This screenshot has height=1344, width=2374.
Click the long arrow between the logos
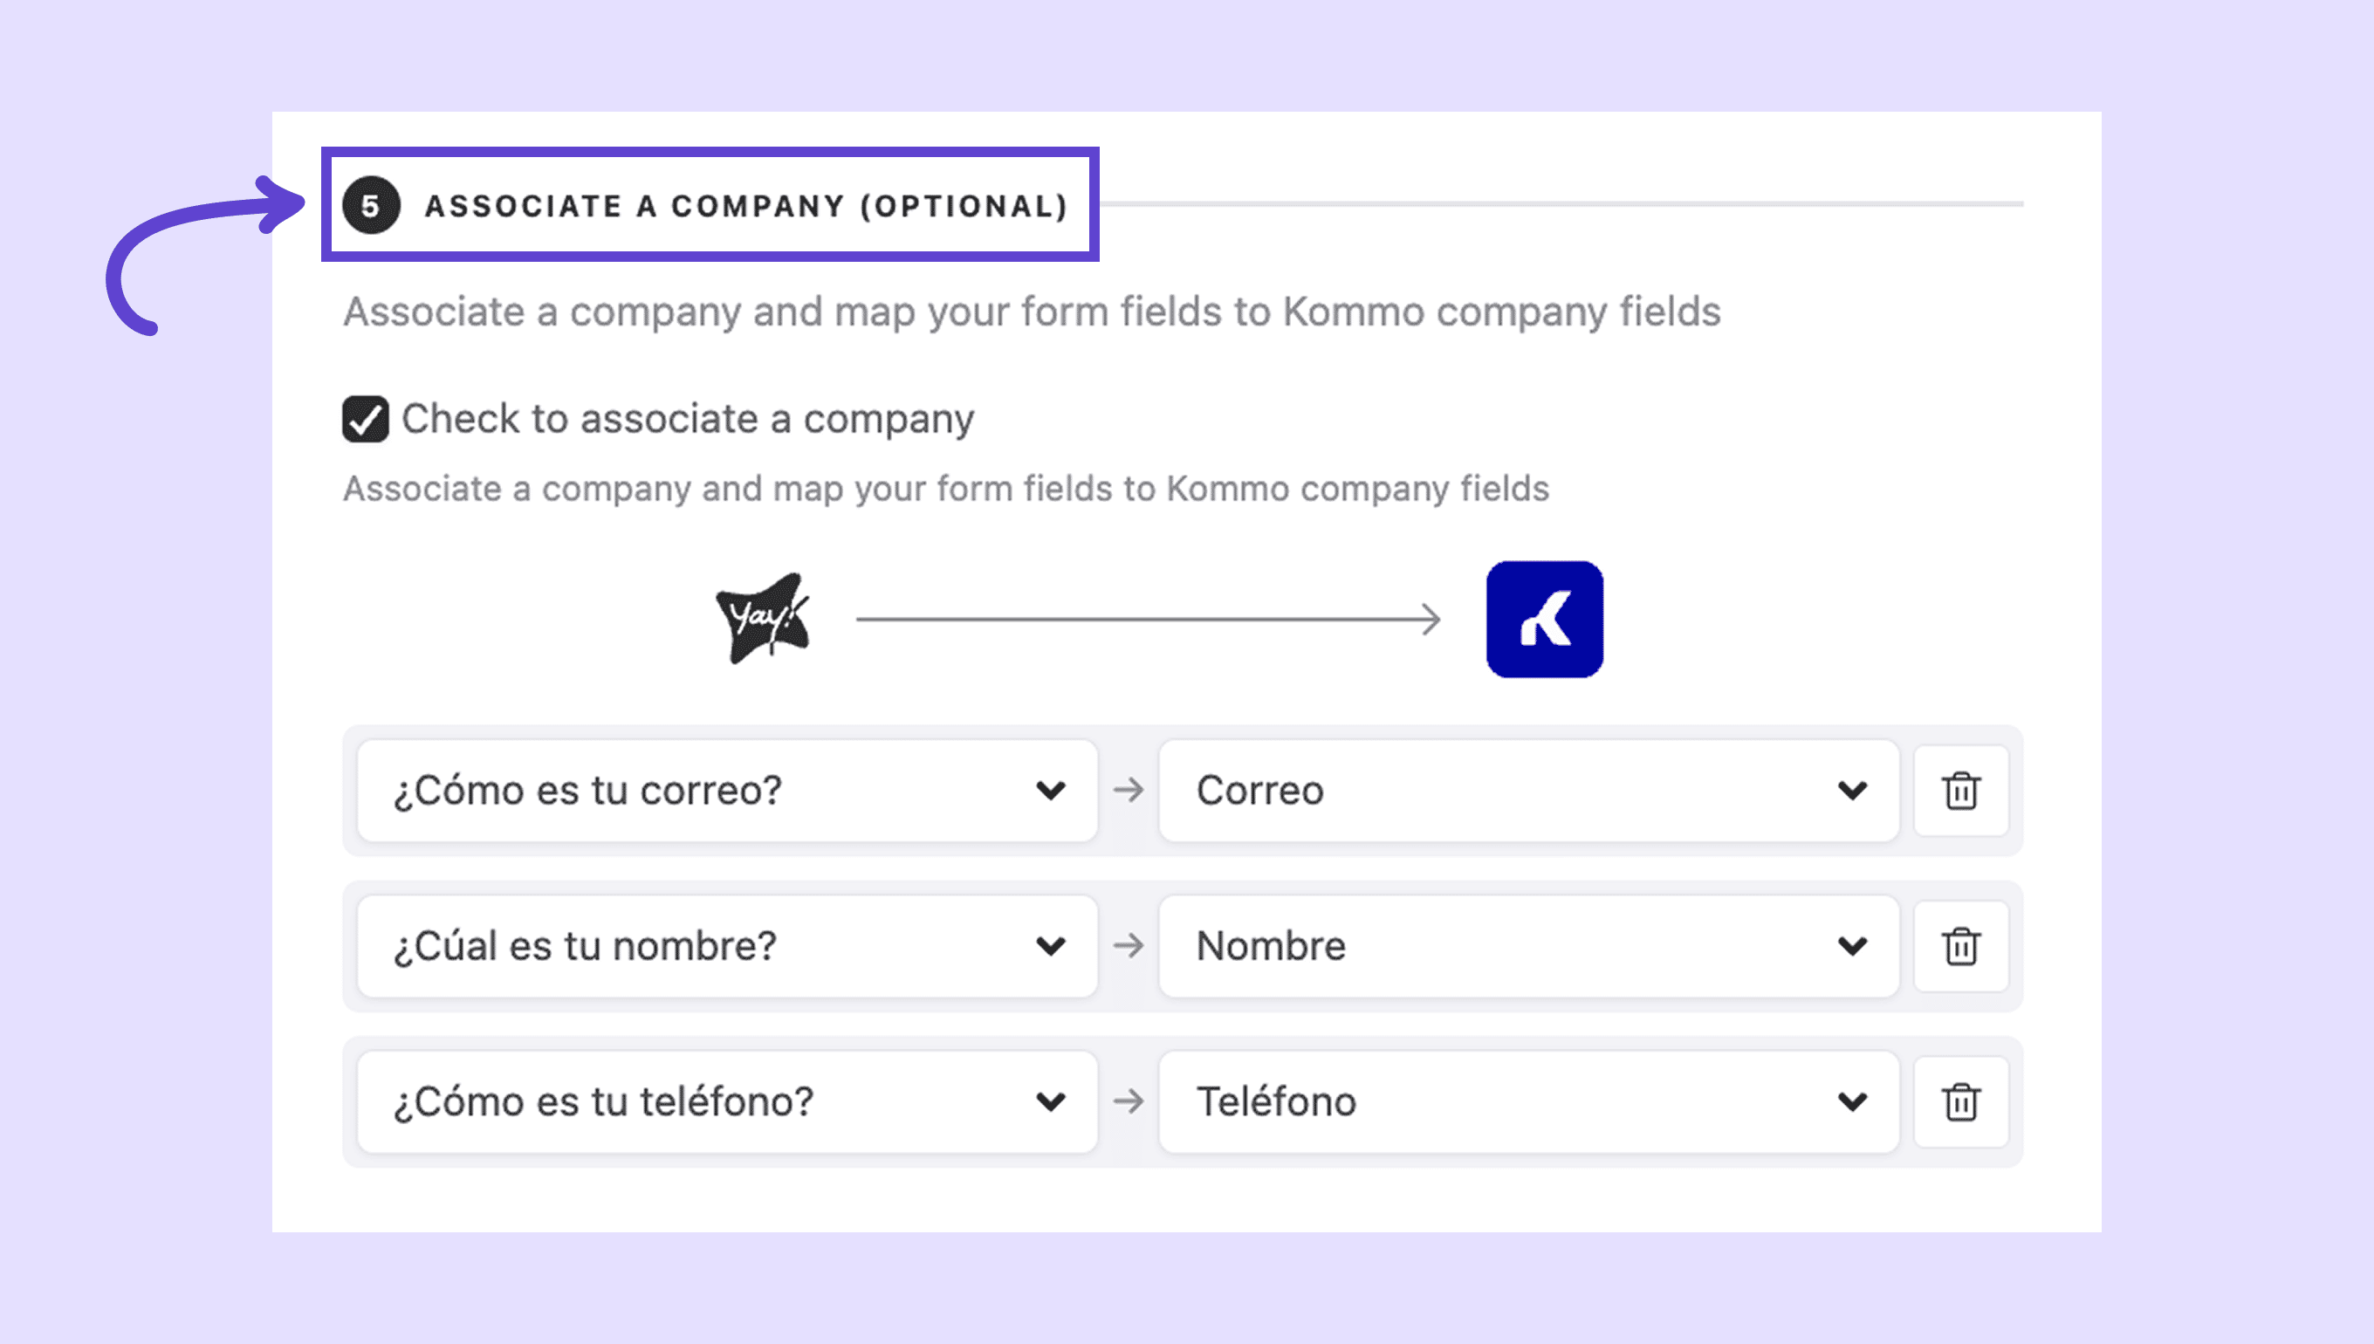[x=1149, y=619]
